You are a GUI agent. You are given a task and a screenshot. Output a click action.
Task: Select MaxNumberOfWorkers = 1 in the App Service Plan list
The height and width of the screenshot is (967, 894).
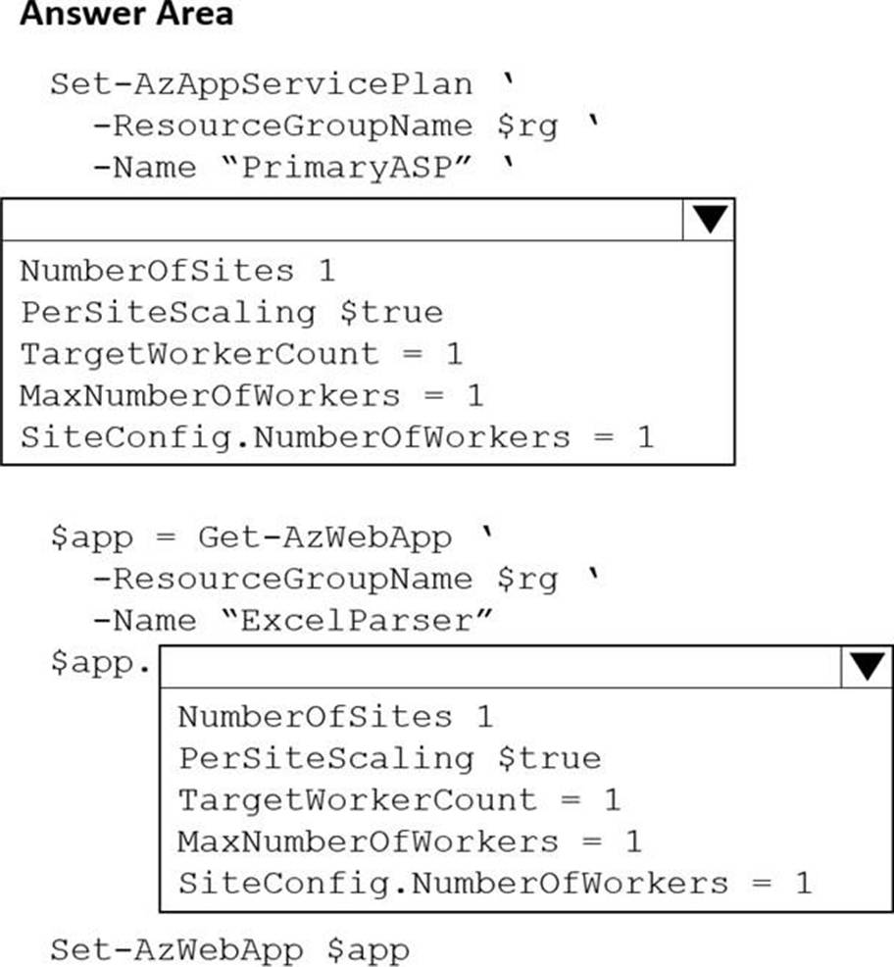[251, 395]
